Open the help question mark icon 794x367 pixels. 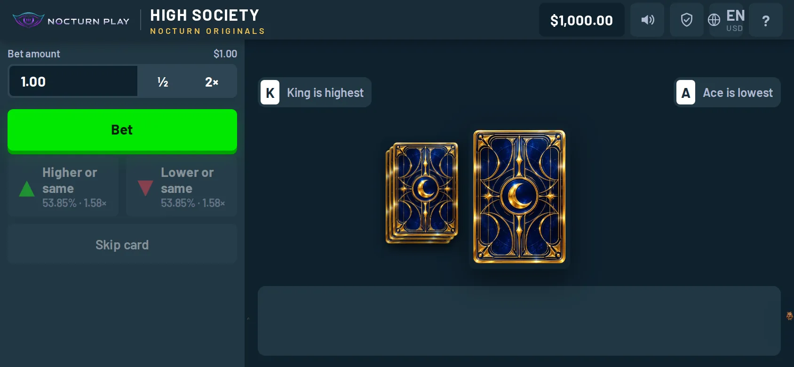(x=766, y=20)
